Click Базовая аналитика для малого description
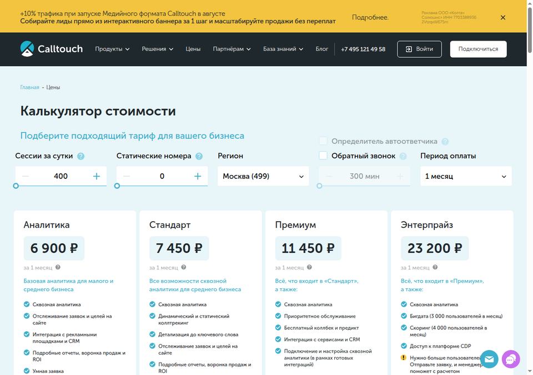This screenshot has height=375, width=533. click(x=68, y=285)
